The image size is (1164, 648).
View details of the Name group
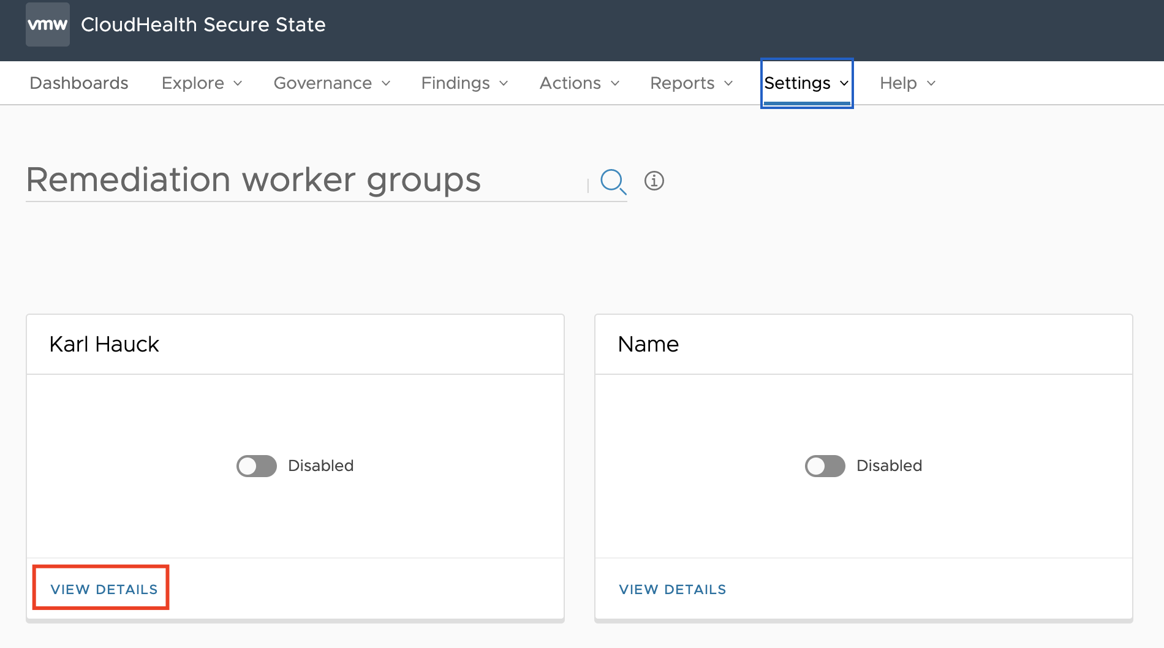coord(672,589)
